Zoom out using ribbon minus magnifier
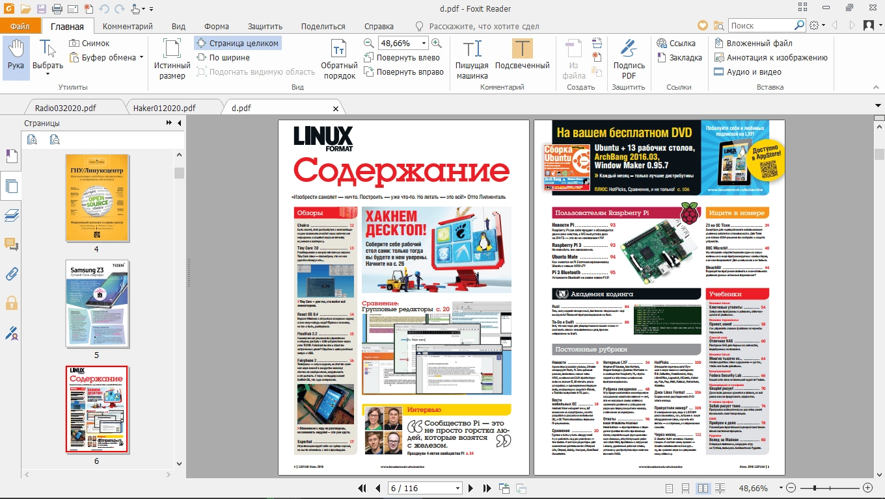885x499 pixels. coord(369,44)
